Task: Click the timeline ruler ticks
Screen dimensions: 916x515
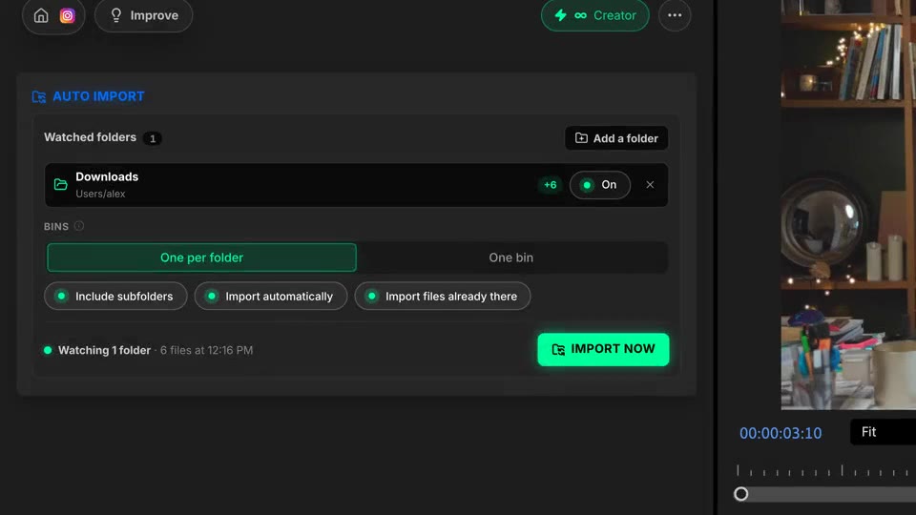Action: coord(824,470)
